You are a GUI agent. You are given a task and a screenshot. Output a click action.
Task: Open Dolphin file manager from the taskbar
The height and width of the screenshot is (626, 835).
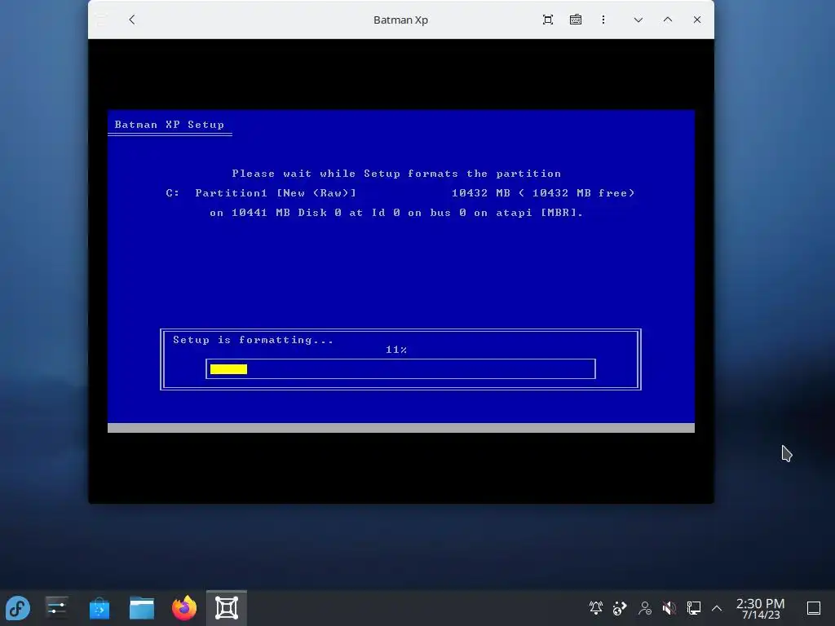click(x=142, y=608)
